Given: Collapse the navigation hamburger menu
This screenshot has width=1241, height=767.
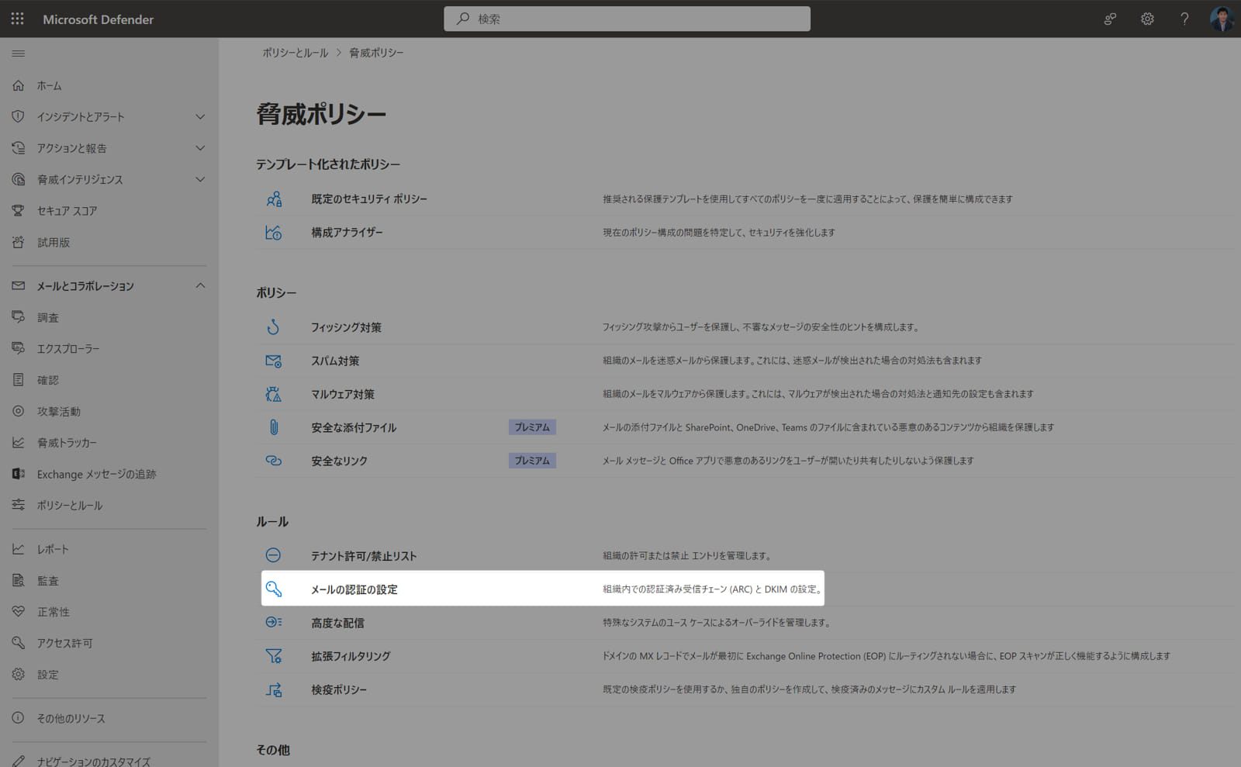Looking at the screenshot, I should [19, 54].
